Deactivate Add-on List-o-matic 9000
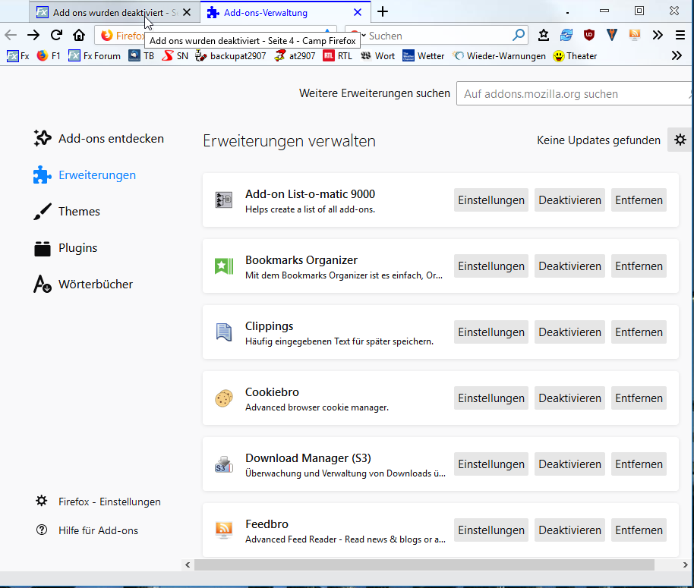 [x=569, y=200]
